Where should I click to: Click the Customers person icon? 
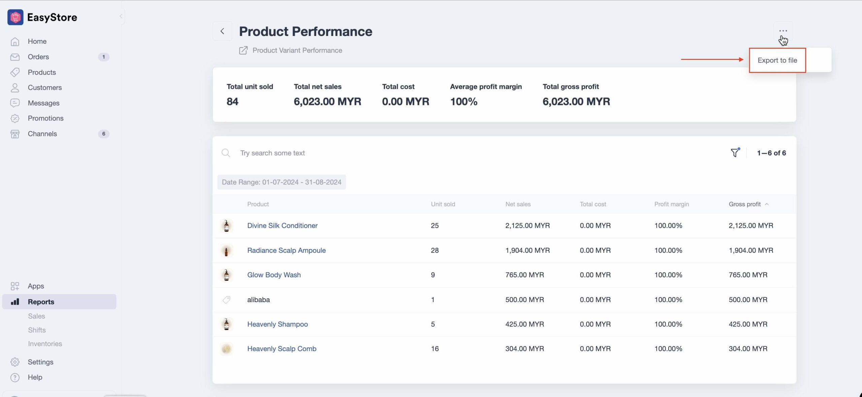pos(15,87)
